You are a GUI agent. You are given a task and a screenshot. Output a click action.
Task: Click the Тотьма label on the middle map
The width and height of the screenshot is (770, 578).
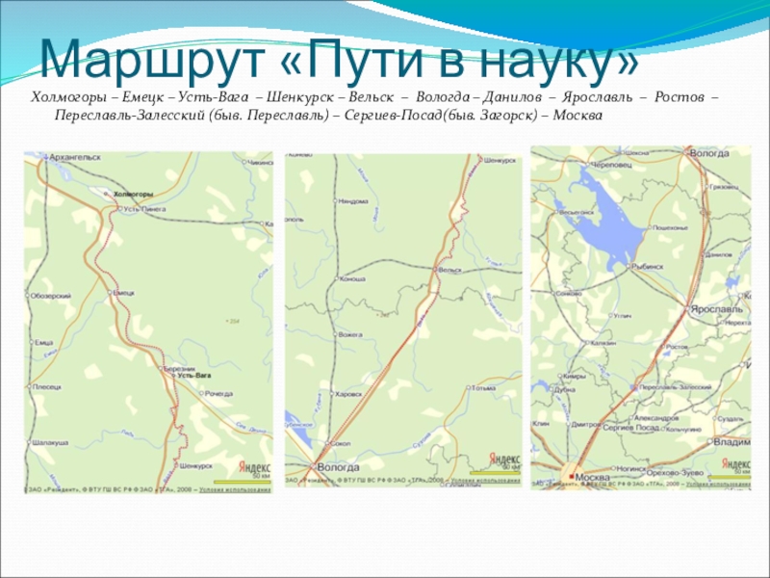click(x=484, y=388)
